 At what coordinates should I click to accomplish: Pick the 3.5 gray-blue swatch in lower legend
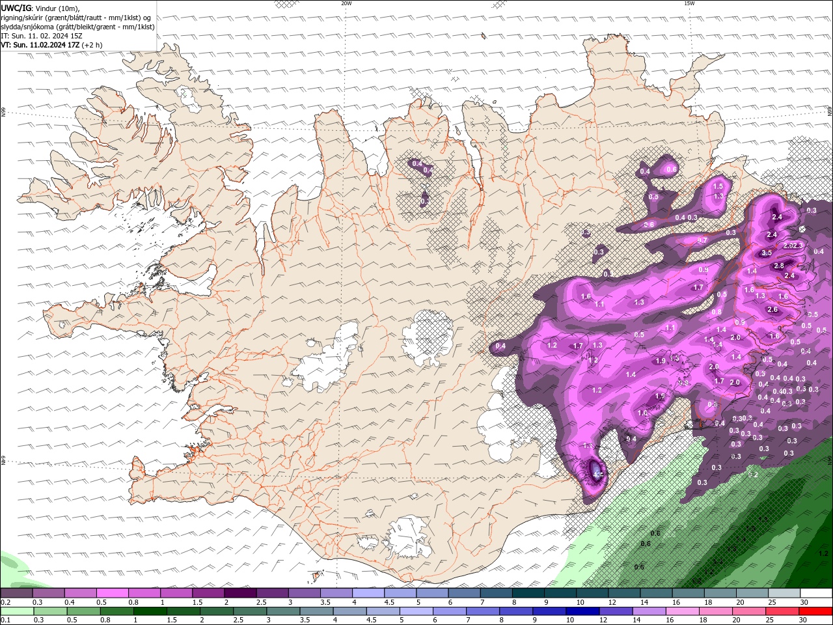pyautogui.click(x=316, y=611)
